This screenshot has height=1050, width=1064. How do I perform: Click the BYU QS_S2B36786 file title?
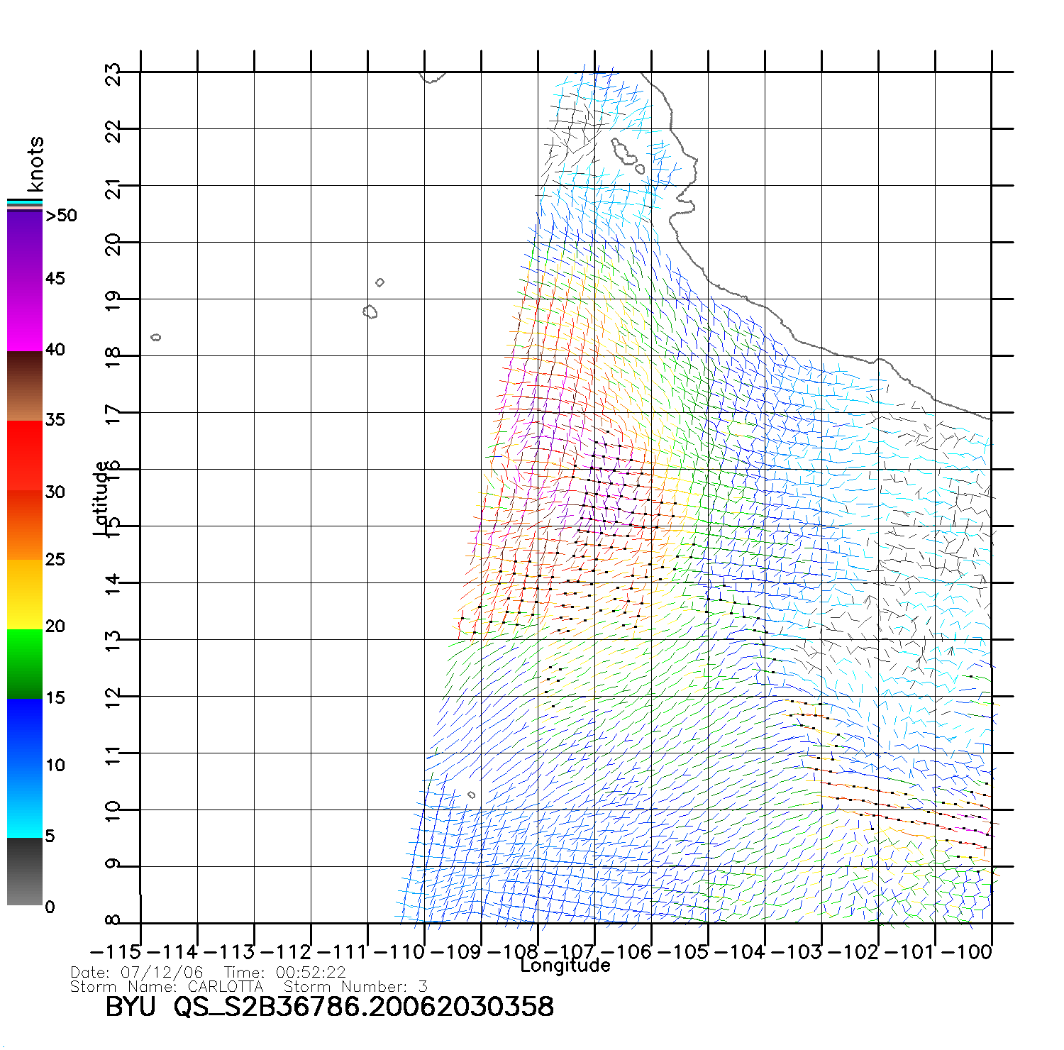(x=329, y=1007)
